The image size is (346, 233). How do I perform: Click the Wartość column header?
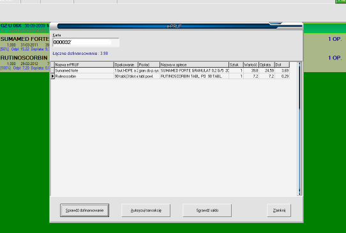[251, 64]
